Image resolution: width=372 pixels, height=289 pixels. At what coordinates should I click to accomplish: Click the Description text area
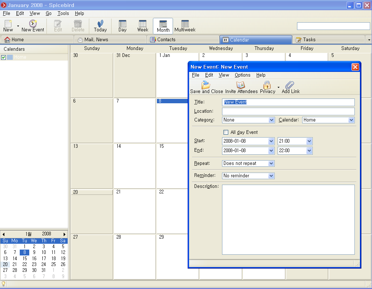point(288,220)
